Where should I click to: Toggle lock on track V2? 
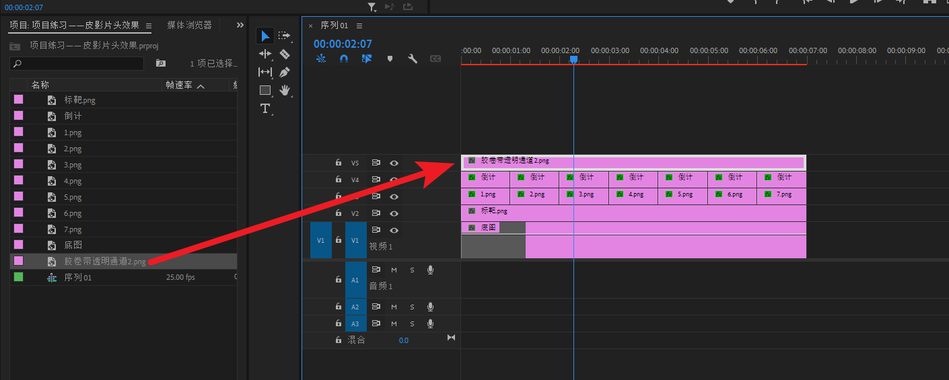(x=339, y=213)
